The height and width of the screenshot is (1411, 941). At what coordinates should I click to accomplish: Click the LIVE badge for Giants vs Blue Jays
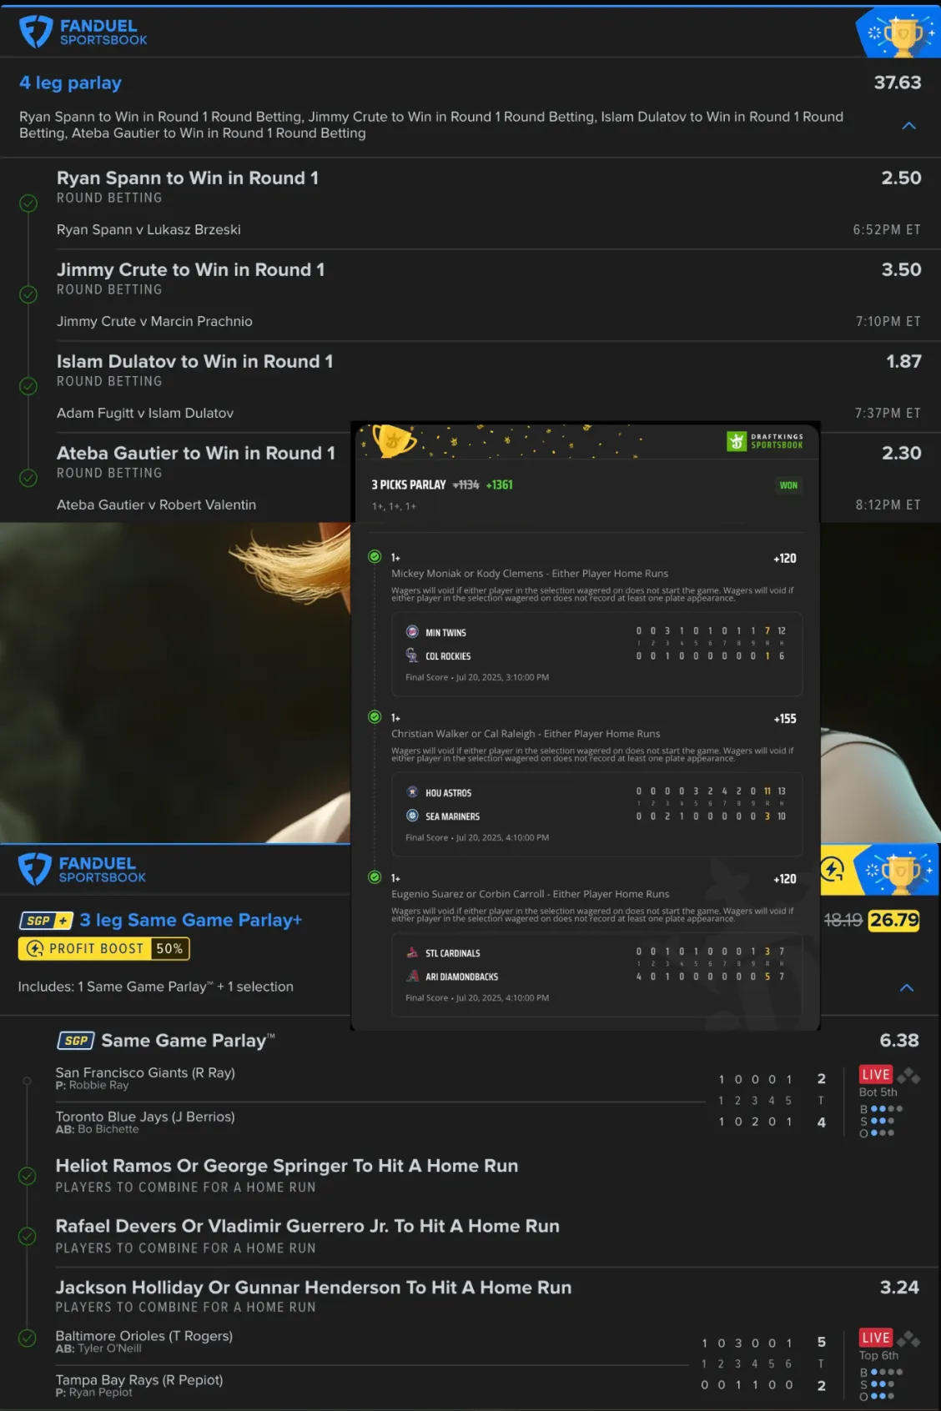tap(876, 1074)
